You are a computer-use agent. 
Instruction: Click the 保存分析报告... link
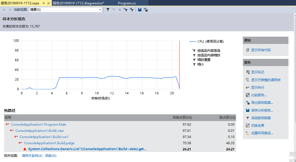[262, 110]
